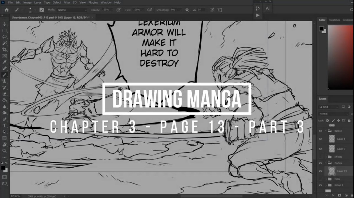
Task: Select the Pen tool
Action: click(x=4, y=119)
